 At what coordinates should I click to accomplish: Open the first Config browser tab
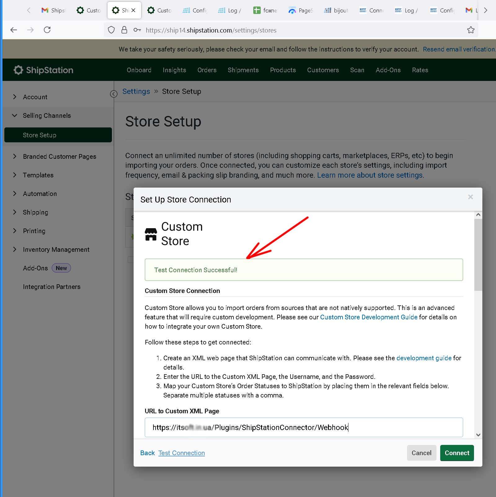[195, 11]
